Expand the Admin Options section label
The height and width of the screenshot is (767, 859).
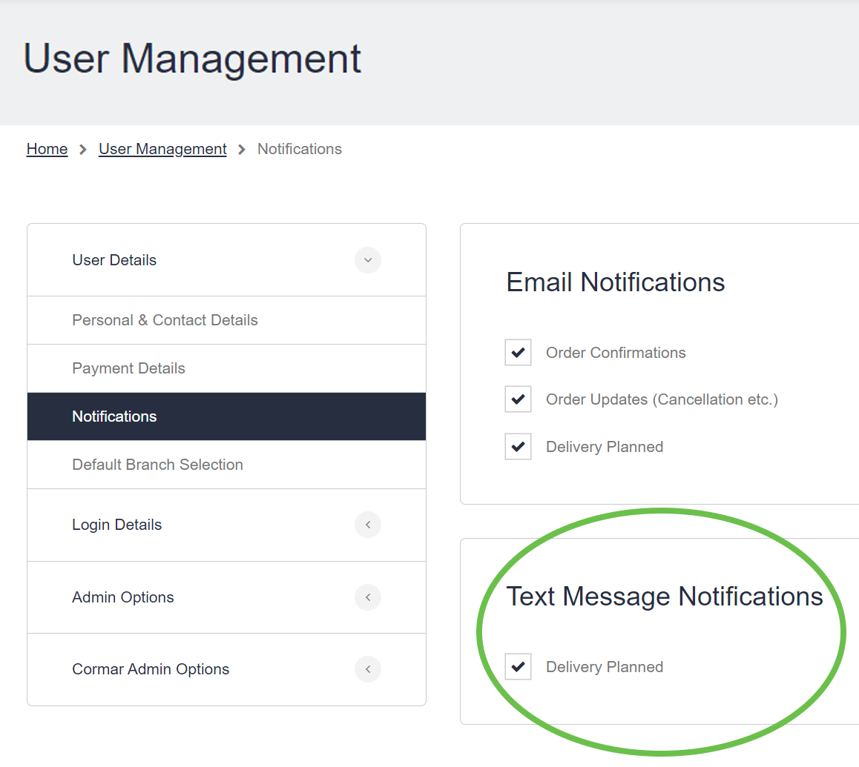122,597
